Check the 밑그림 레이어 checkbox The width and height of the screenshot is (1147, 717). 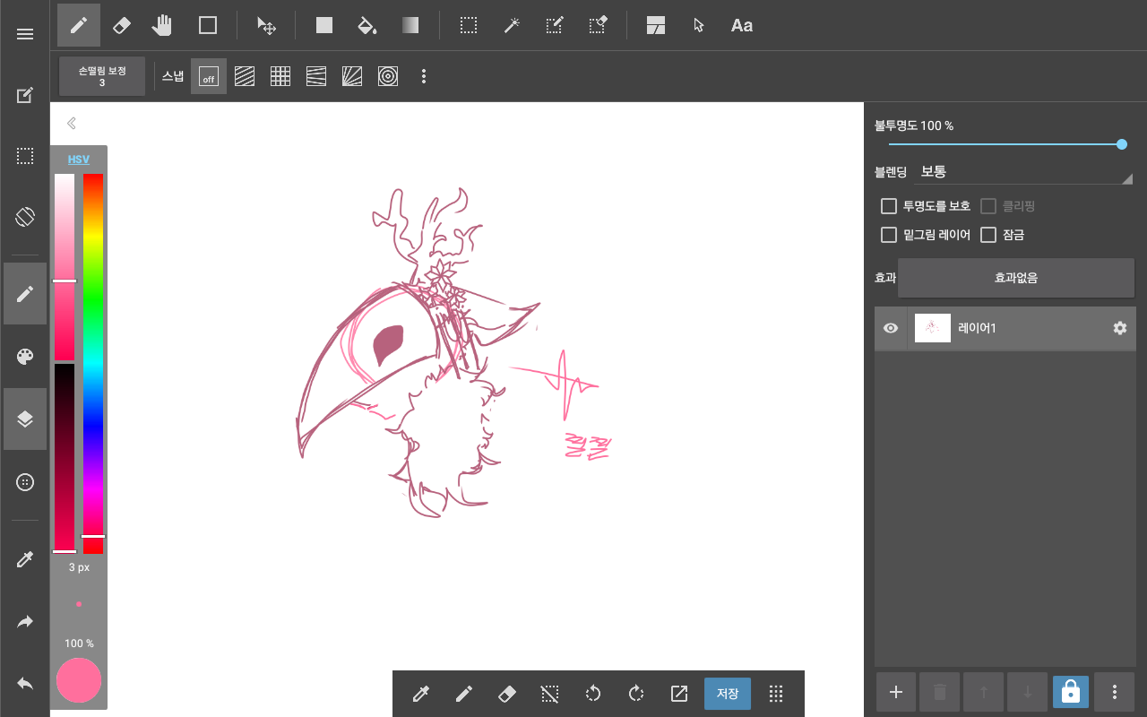point(889,235)
